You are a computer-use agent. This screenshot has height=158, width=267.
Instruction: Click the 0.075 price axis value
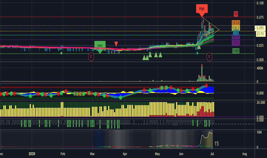260,17
